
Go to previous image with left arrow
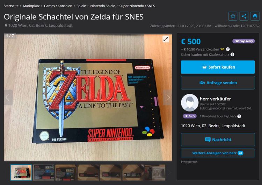(x=8, y=98)
